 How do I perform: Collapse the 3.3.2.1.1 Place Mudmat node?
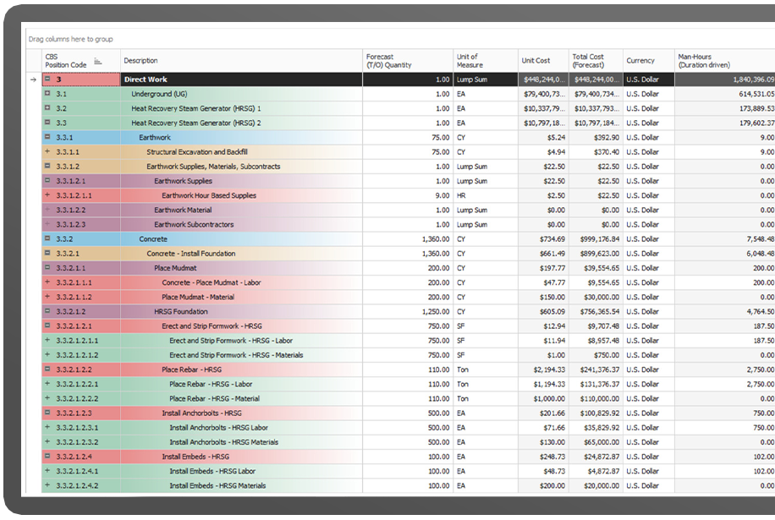pyautogui.click(x=47, y=268)
